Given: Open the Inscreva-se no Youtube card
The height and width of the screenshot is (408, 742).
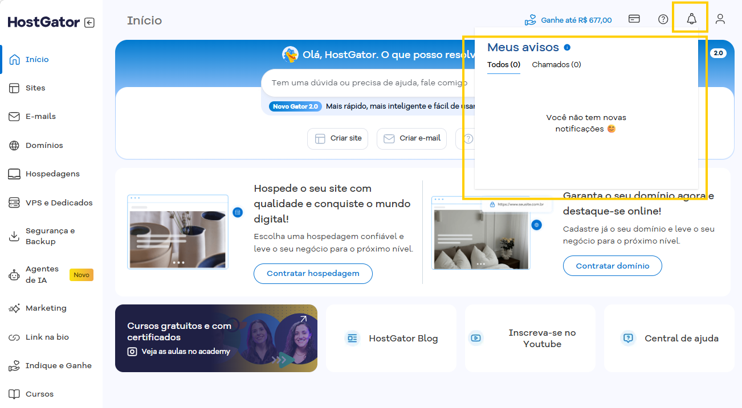Looking at the screenshot, I should point(530,338).
